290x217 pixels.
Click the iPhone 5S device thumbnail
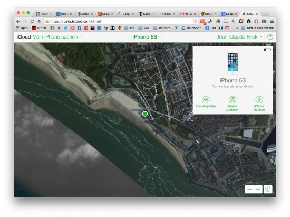point(233,62)
